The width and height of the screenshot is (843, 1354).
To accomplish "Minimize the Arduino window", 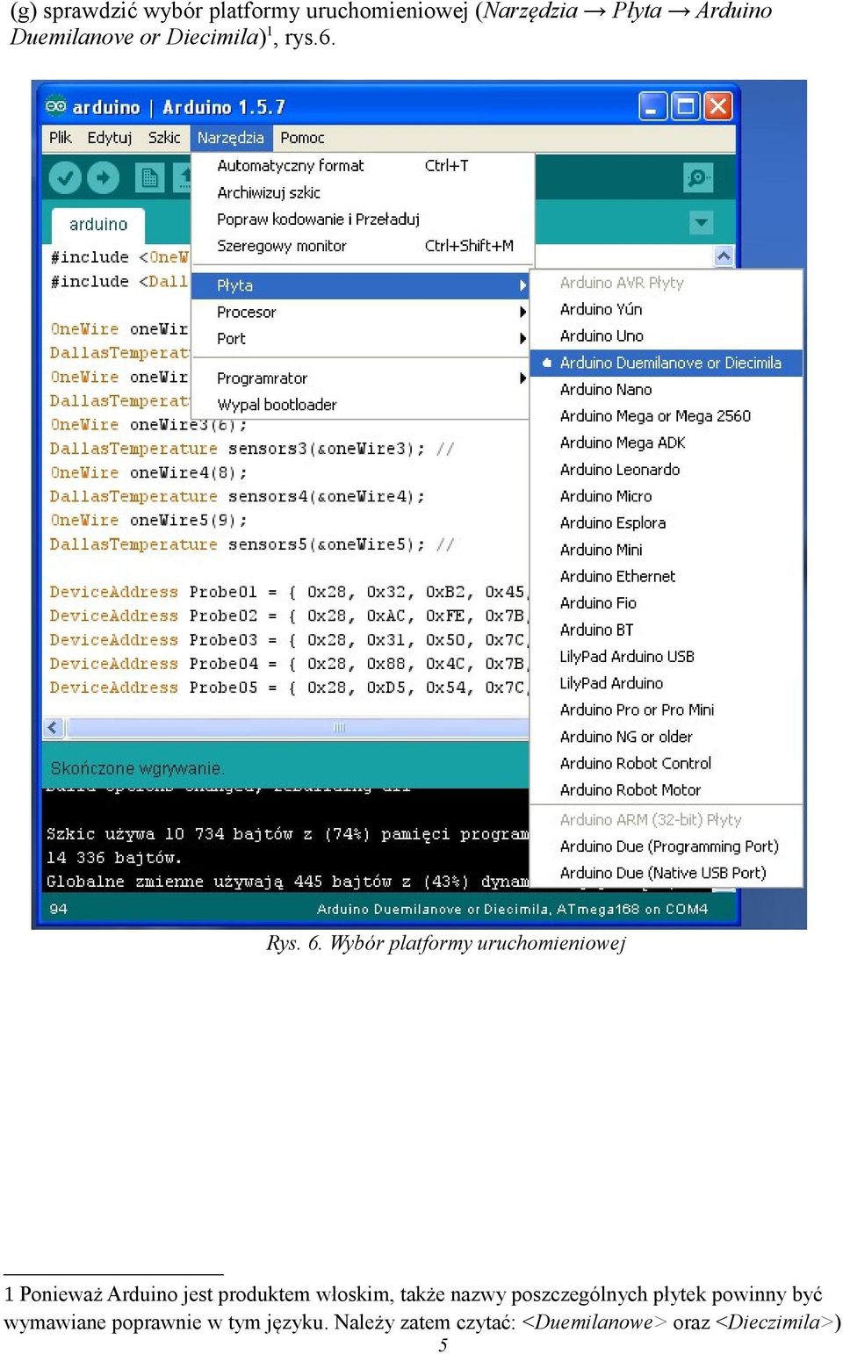I will tap(652, 107).
